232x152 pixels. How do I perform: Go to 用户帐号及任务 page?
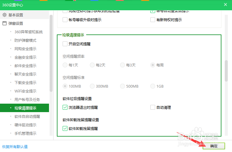pos(27,99)
